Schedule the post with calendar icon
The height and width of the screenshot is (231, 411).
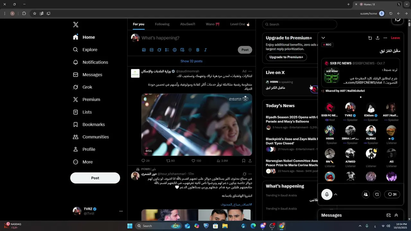182,50
